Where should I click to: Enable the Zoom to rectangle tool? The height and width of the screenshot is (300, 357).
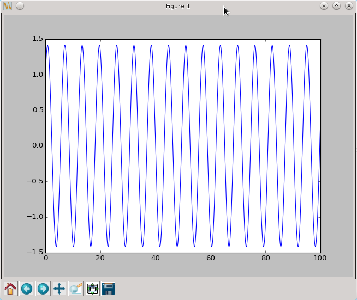[x=76, y=289]
